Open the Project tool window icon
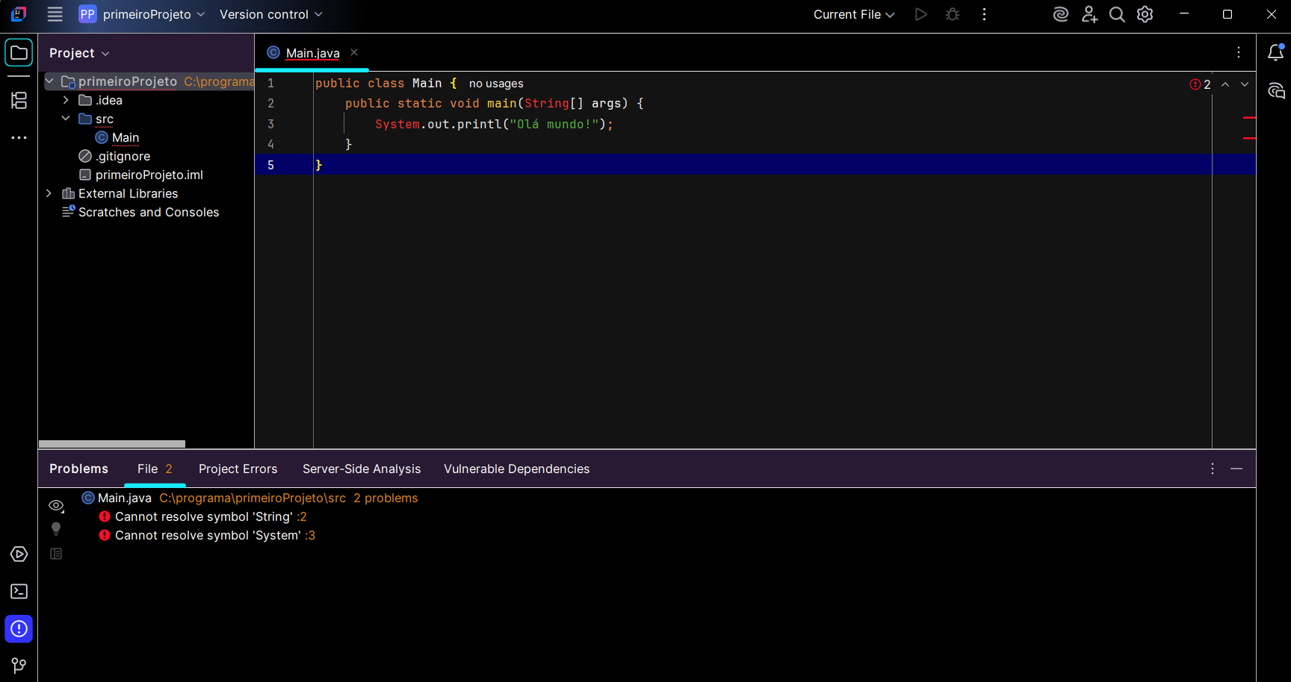The width and height of the screenshot is (1291, 682). 19,53
